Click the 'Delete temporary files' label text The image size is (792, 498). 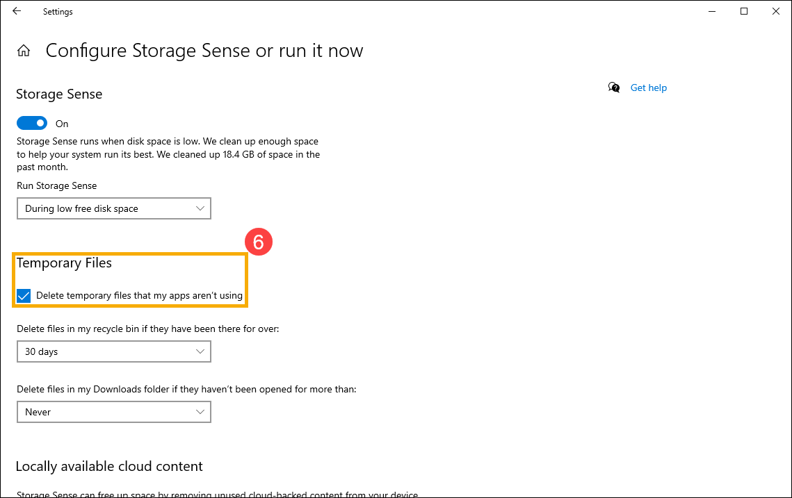tap(139, 296)
